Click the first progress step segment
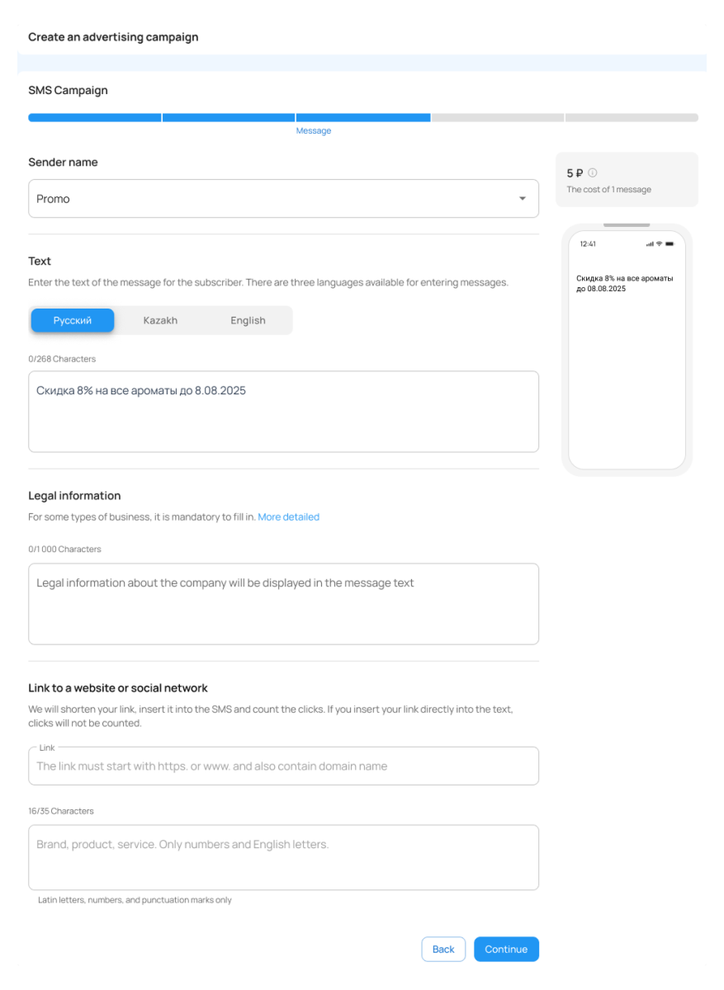Screen dimensions: 724x990 pos(95,118)
